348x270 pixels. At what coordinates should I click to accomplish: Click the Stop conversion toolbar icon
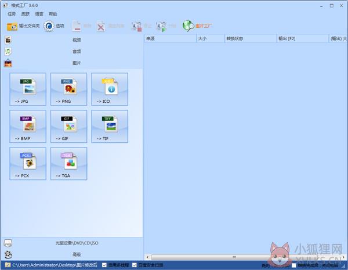coord(136,27)
